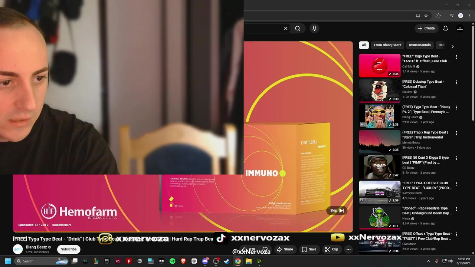Start voice search with the microphone icon
475x267 pixels.
point(314,28)
